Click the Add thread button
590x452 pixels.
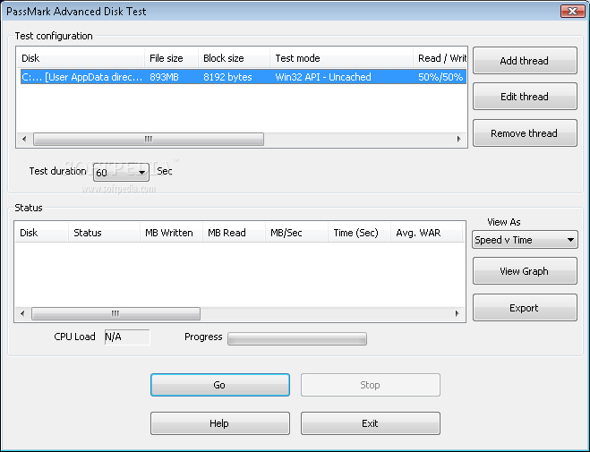(x=525, y=61)
